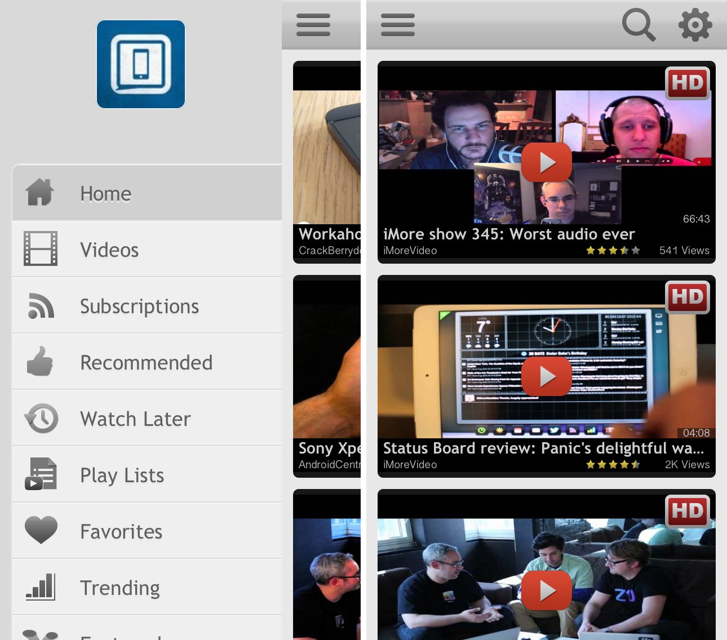Tap the heart icon for Favorites
This screenshot has width=727, height=640.
(41, 530)
